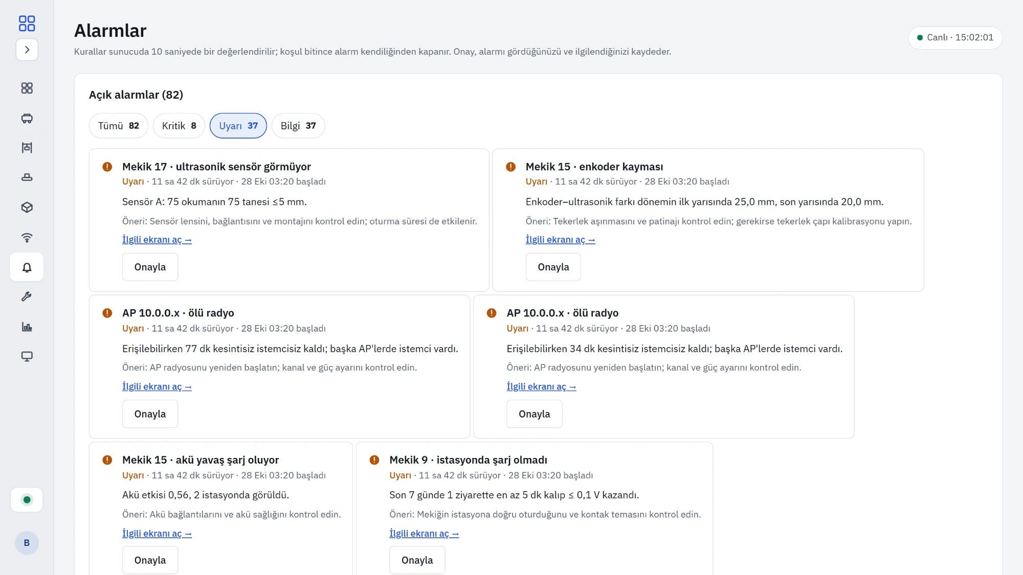Open the user avatar B

click(x=27, y=543)
